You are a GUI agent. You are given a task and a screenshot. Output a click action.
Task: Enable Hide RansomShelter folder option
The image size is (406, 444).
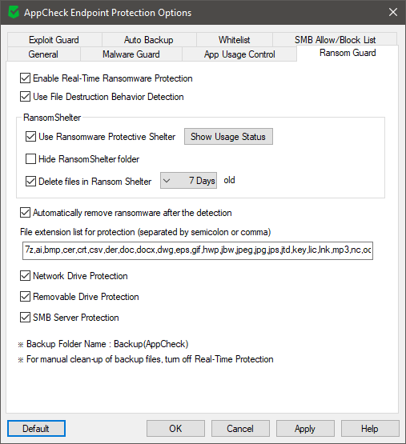tap(31, 159)
